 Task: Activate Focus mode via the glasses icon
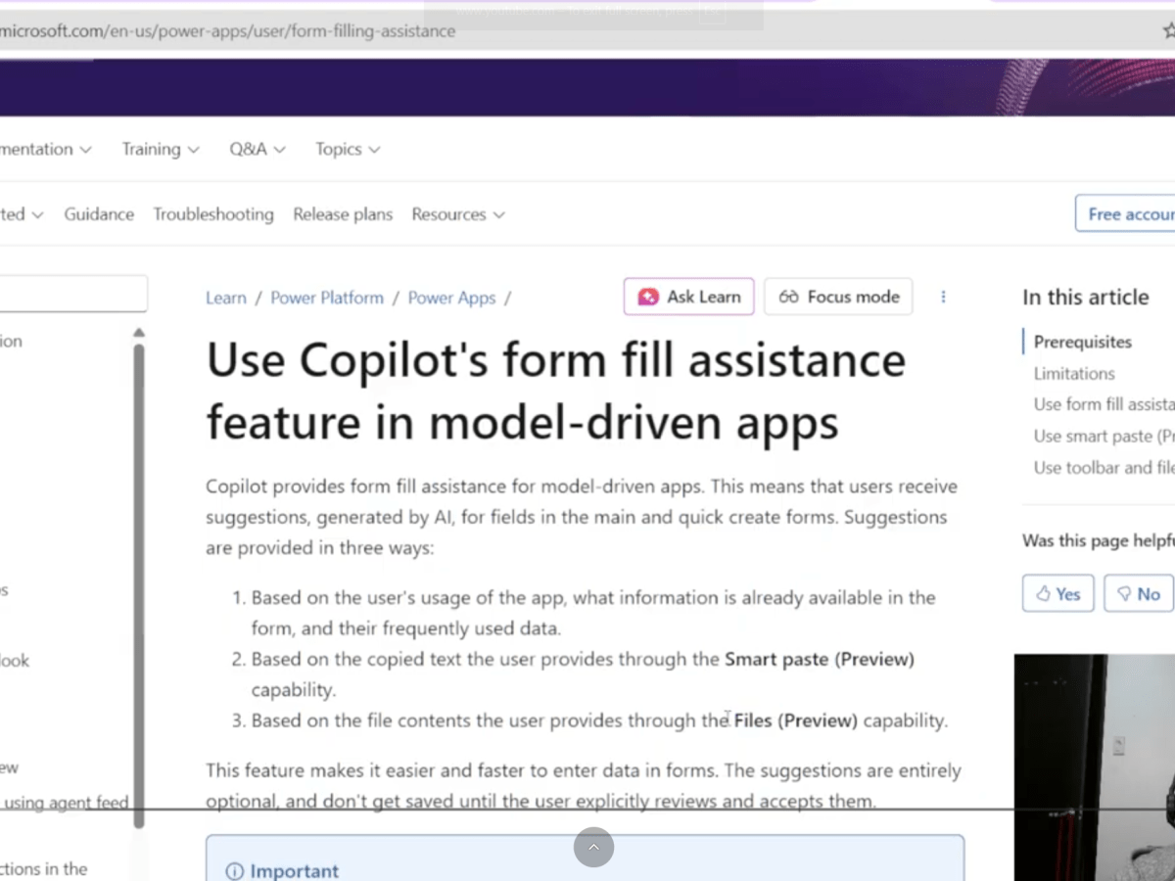(789, 296)
